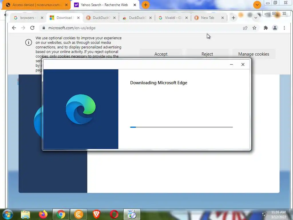The height and width of the screenshot is (220, 293).
Task: Bookmark this page with the star icon
Action: (x=254, y=28)
